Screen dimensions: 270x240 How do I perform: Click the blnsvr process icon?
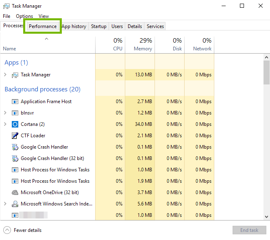tap(15, 113)
